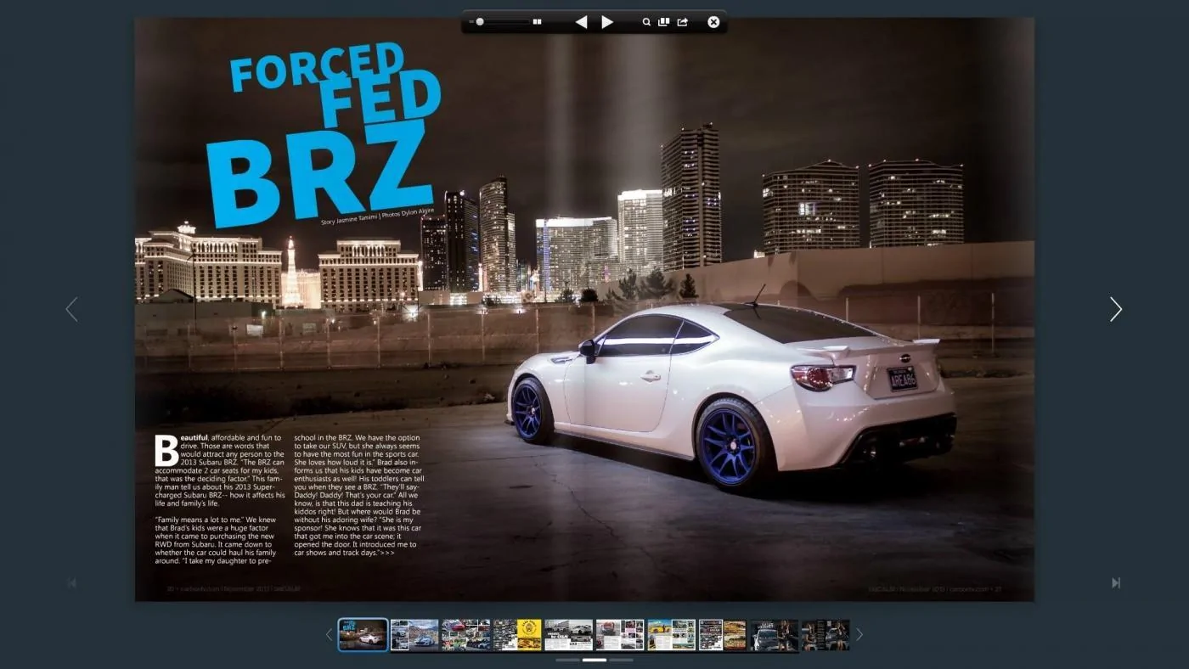Click the 'BRZ' headline text
The height and width of the screenshot is (669, 1189).
click(x=321, y=176)
